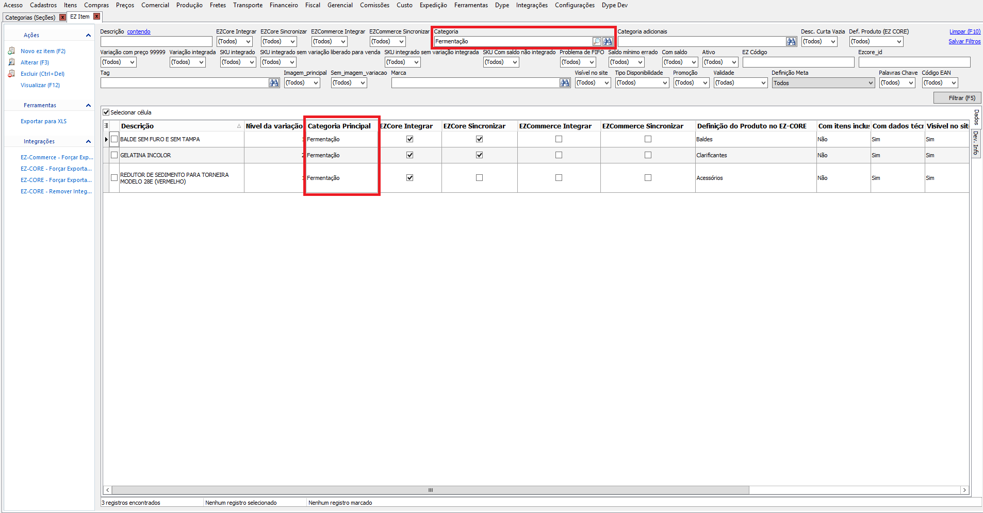This screenshot has height=513, width=983.
Task: Open the Comercial menu
Action: 155,5
